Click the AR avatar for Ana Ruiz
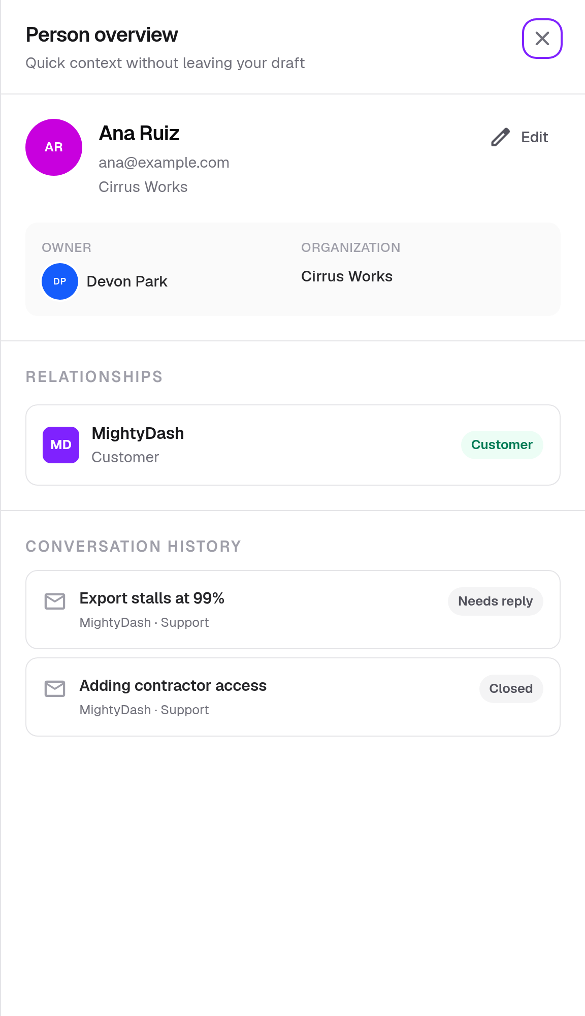 (54, 147)
